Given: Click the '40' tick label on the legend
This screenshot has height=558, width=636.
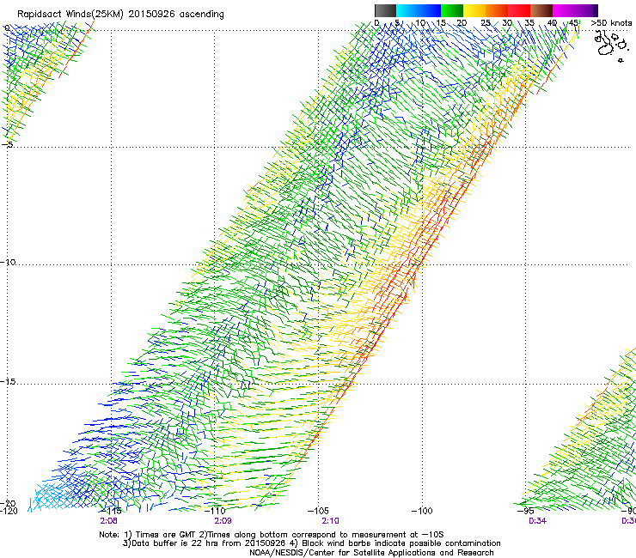Looking at the screenshot, I should pos(552,23).
